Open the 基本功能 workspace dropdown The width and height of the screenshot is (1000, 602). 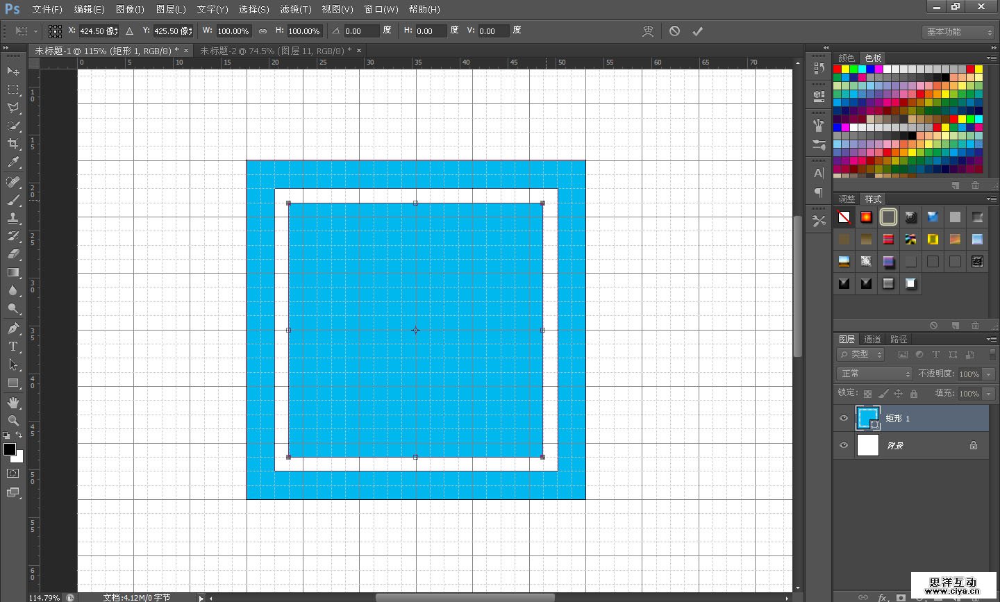(960, 32)
